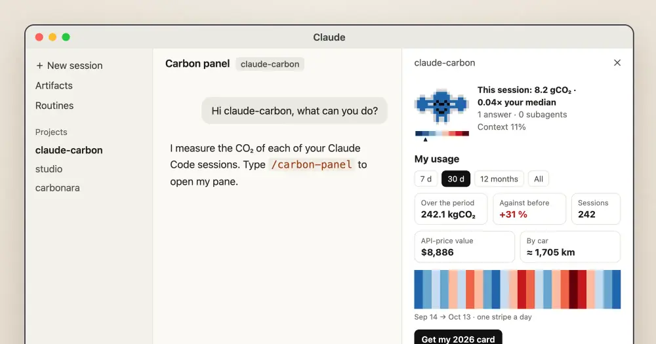
Task: Select the 30 d usage period
Action: click(x=456, y=179)
